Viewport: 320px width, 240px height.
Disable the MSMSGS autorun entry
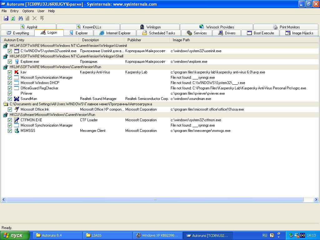click(x=10, y=131)
